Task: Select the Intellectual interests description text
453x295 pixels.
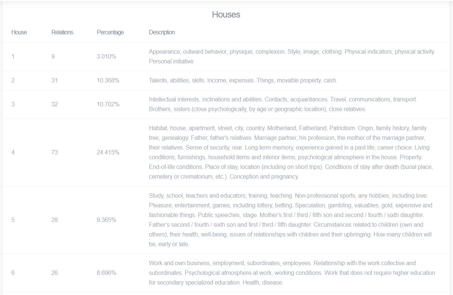Action: coord(283,104)
